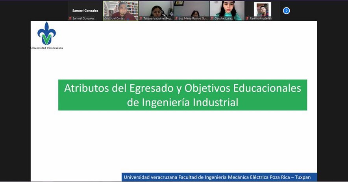Select Luz María Ramos's video thumbnail
This screenshot has height=182, width=348.
[191, 9]
